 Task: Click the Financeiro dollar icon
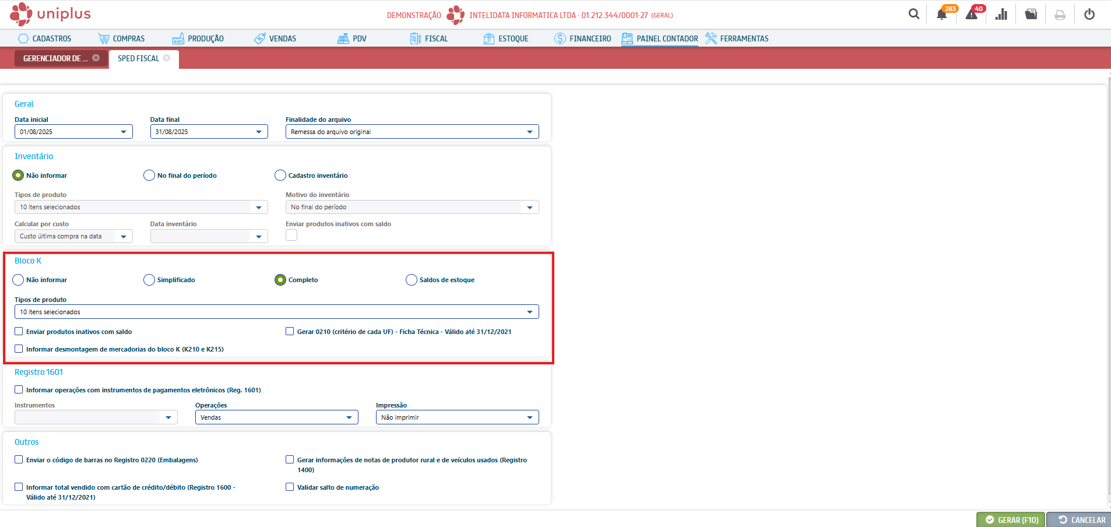click(560, 38)
